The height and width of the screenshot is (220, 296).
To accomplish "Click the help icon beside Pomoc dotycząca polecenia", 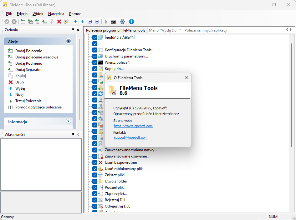I will 11,107.
